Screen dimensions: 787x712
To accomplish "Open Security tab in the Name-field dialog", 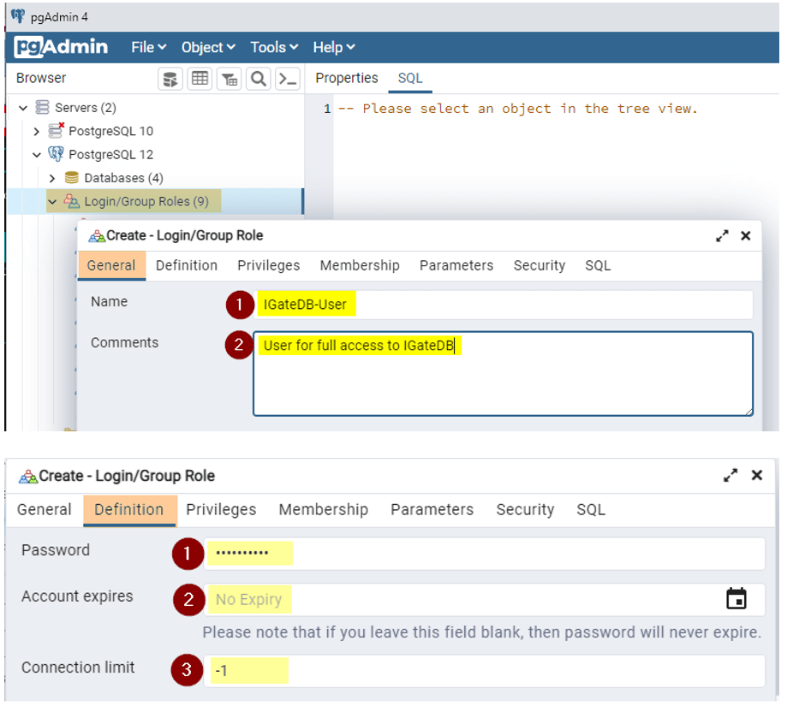I will point(539,265).
